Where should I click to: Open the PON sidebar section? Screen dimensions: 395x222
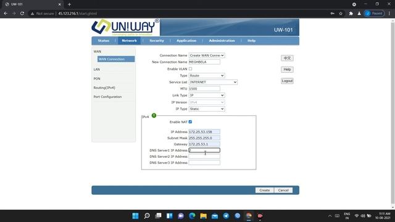click(x=97, y=78)
